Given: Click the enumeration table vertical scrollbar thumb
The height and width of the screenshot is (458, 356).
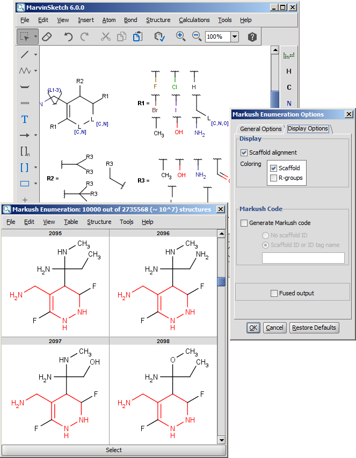Looking at the screenshot, I should [221, 282].
